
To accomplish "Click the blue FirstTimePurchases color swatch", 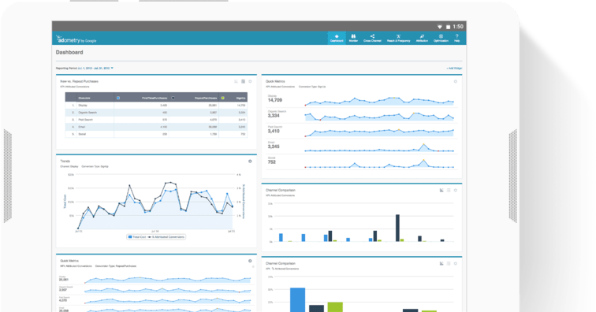I will click(118, 98).
